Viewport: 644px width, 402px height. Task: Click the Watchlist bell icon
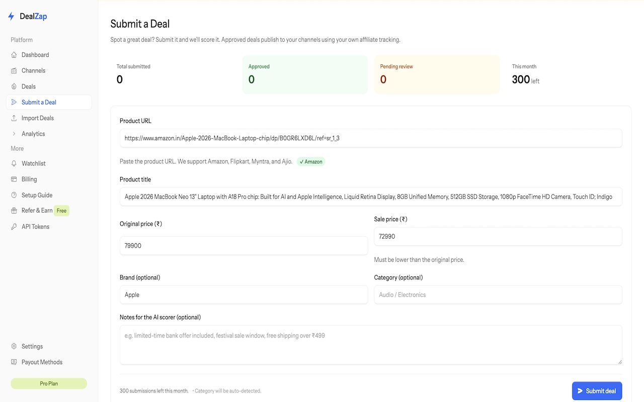[x=14, y=163]
